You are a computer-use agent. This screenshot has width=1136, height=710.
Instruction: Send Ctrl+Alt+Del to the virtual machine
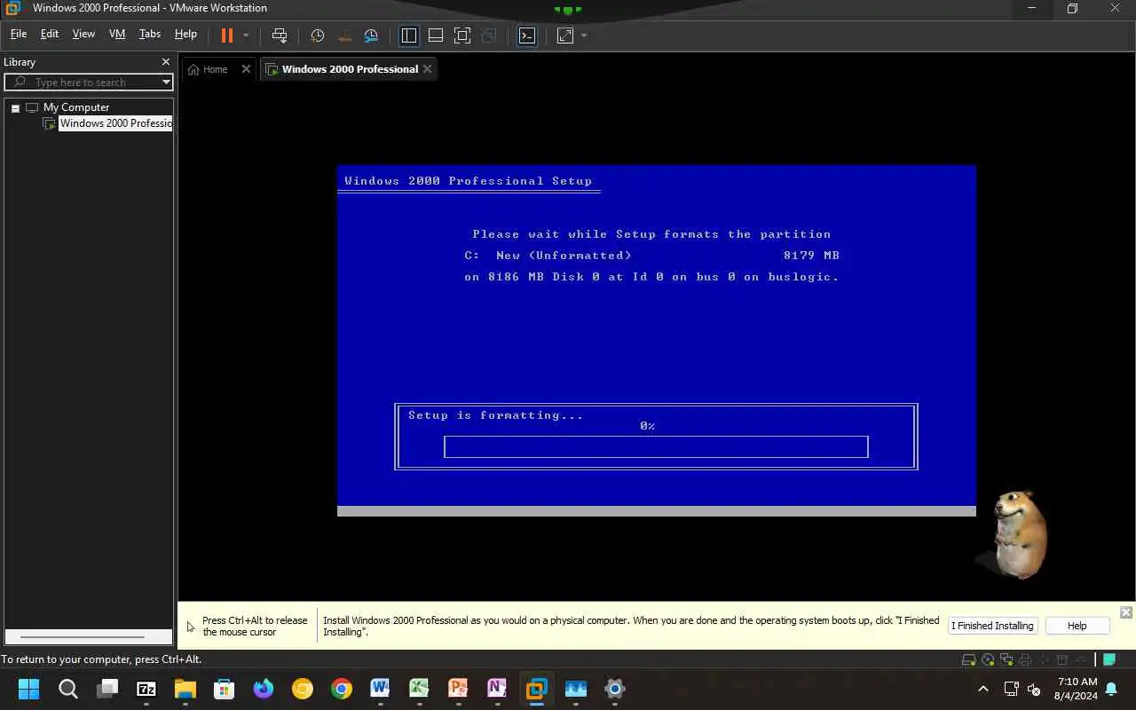(x=280, y=35)
